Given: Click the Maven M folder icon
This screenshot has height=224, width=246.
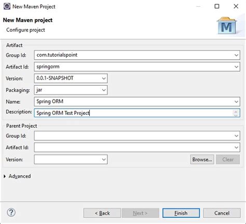Looking at the screenshot, I should 227,25.
